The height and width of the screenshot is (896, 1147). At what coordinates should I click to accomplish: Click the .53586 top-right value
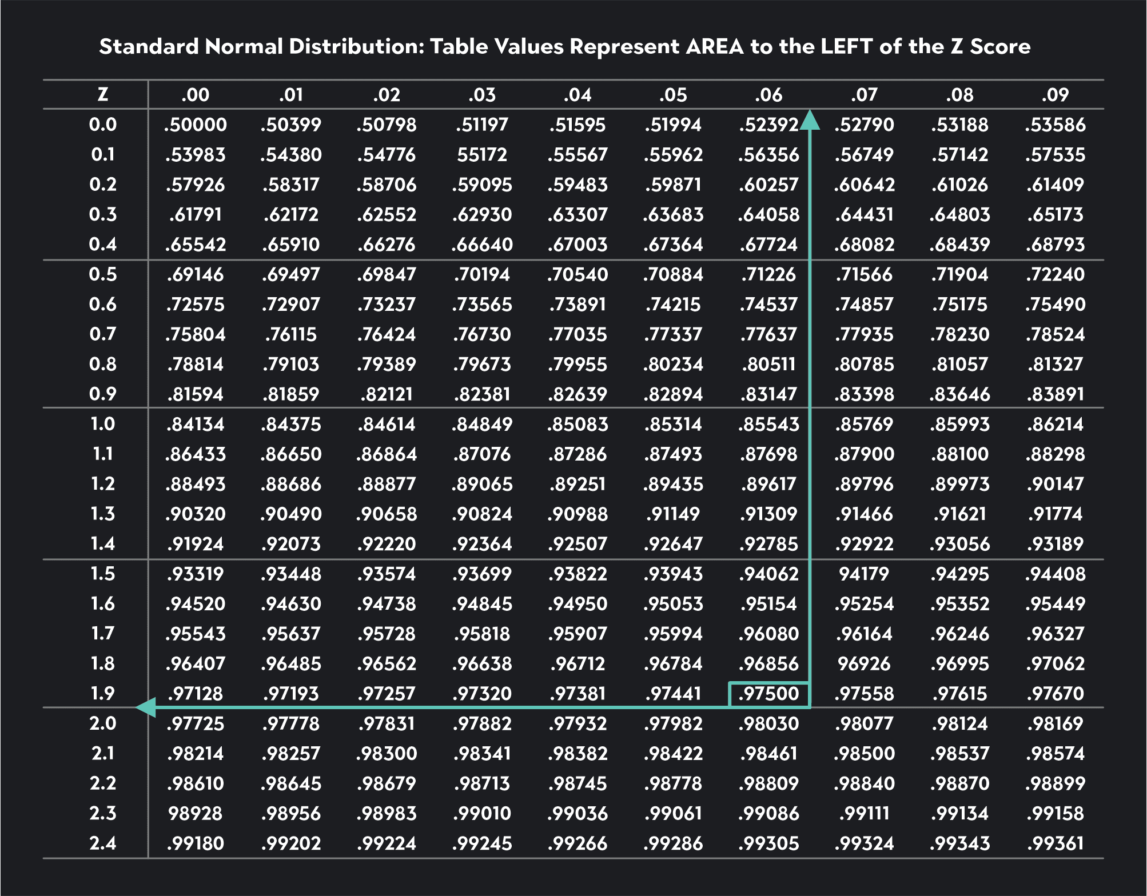1055,125
